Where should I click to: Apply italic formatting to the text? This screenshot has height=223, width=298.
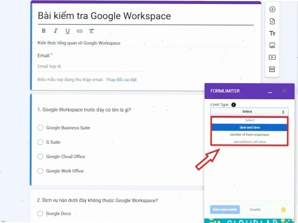tap(56, 31)
